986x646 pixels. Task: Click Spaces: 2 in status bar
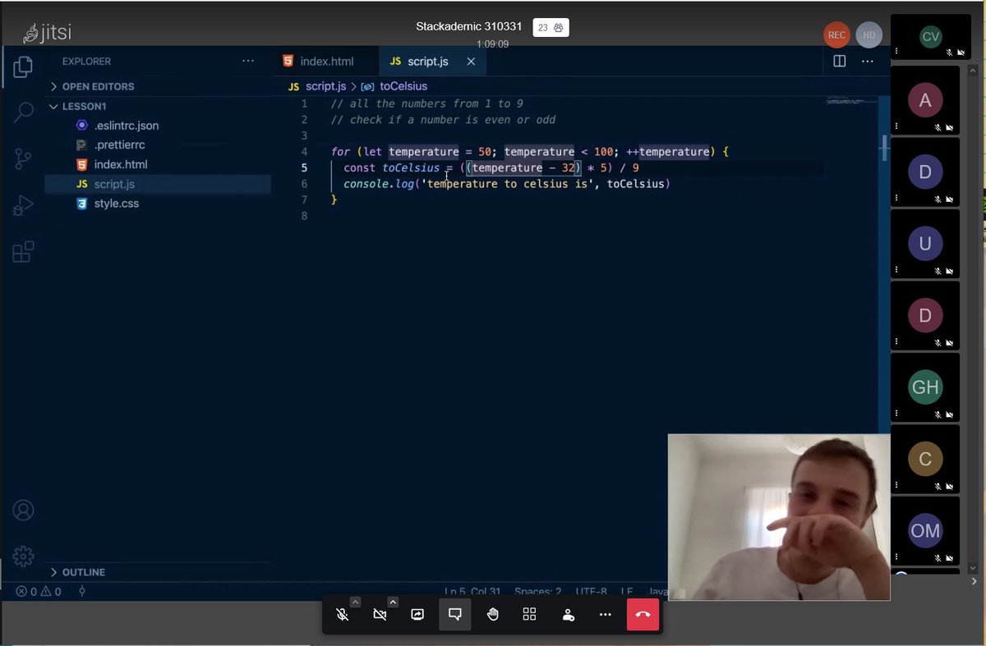point(538,591)
